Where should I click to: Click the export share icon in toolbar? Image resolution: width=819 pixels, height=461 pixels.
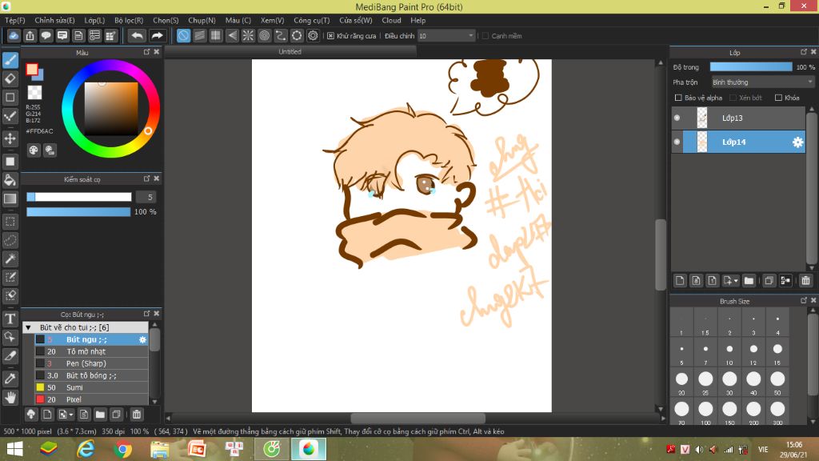[x=30, y=35]
